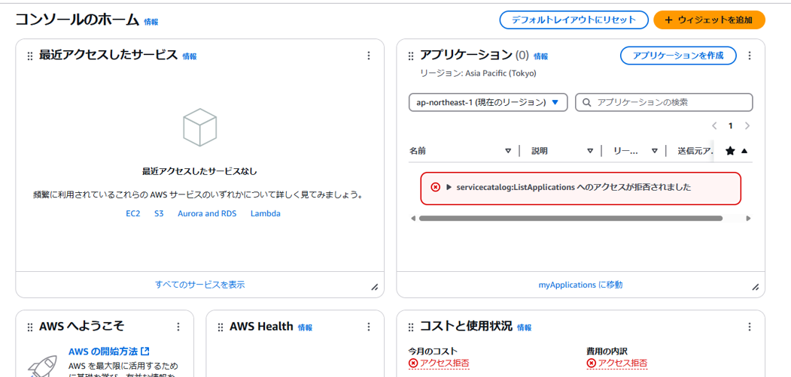The width and height of the screenshot is (791, 377).
Task: Click page number 1 in pagination
Action: [x=730, y=126]
